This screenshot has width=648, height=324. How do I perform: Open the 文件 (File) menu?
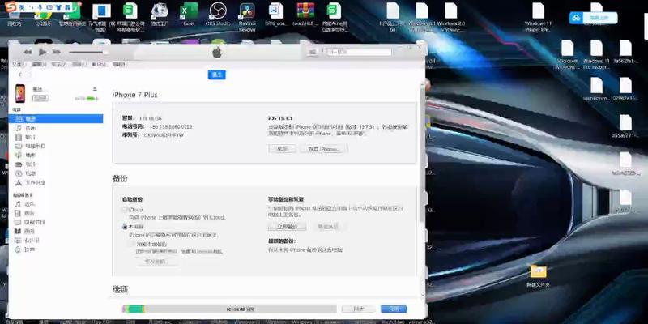point(17,65)
